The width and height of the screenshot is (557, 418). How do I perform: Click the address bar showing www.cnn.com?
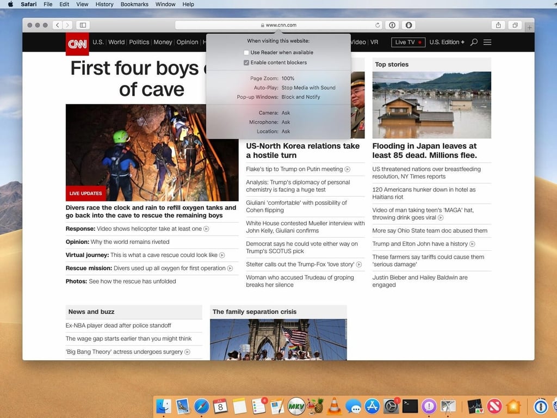pyautogui.click(x=278, y=25)
